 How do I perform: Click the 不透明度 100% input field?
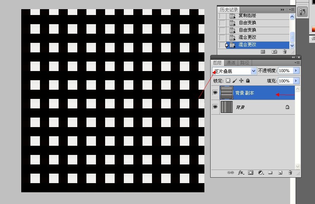(x=285, y=71)
